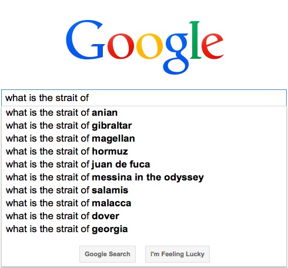Select the suggestion ending in anian

coord(144,113)
